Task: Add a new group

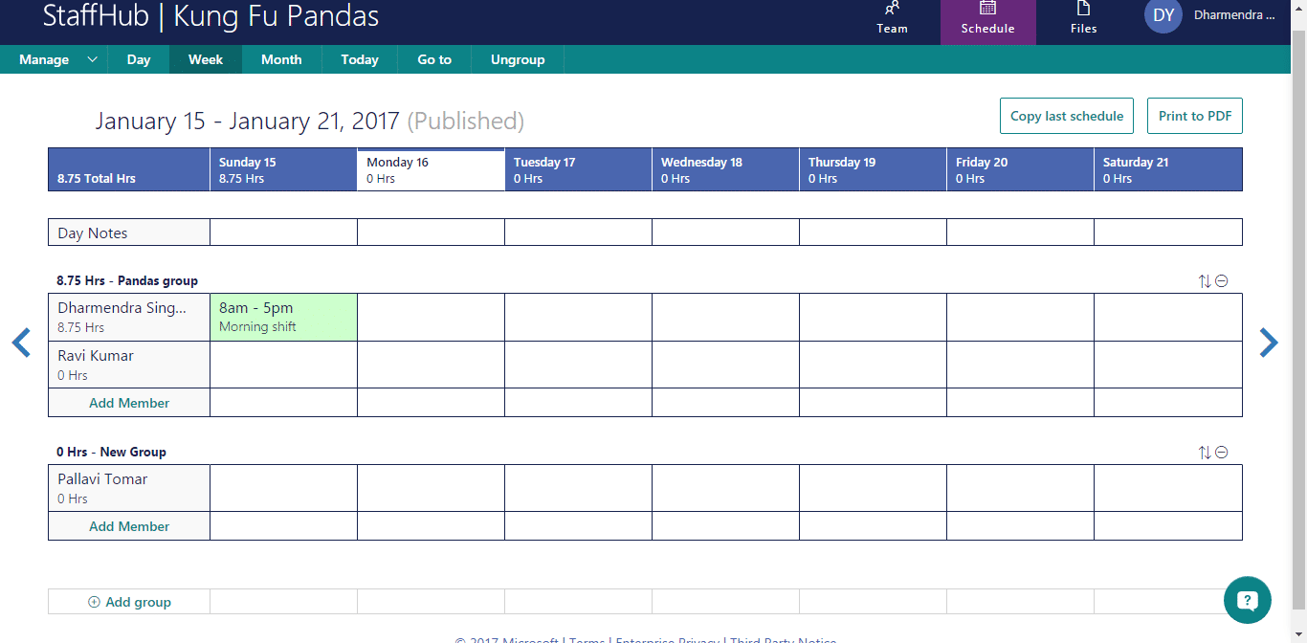Action: [x=129, y=602]
